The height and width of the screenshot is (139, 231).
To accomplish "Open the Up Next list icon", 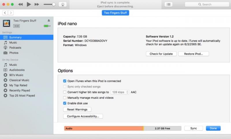I will [168, 4].
